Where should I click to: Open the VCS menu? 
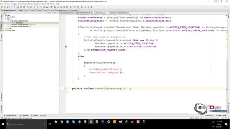[48, 4]
